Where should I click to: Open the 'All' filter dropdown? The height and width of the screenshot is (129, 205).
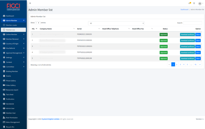click(x=116, y=23)
